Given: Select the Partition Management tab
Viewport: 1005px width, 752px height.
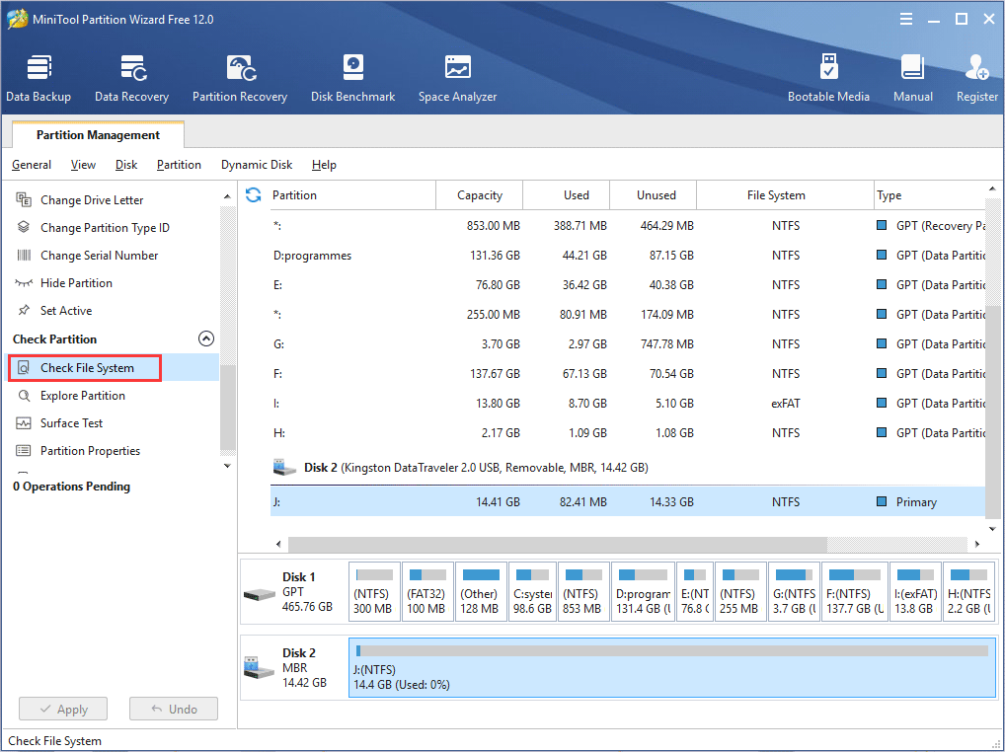Looking at the screenshot, I should coord(98,134).
